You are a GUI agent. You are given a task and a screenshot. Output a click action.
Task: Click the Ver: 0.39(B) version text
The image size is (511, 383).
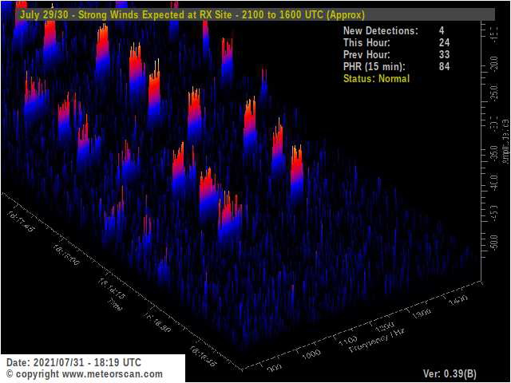tap(450, 373)
